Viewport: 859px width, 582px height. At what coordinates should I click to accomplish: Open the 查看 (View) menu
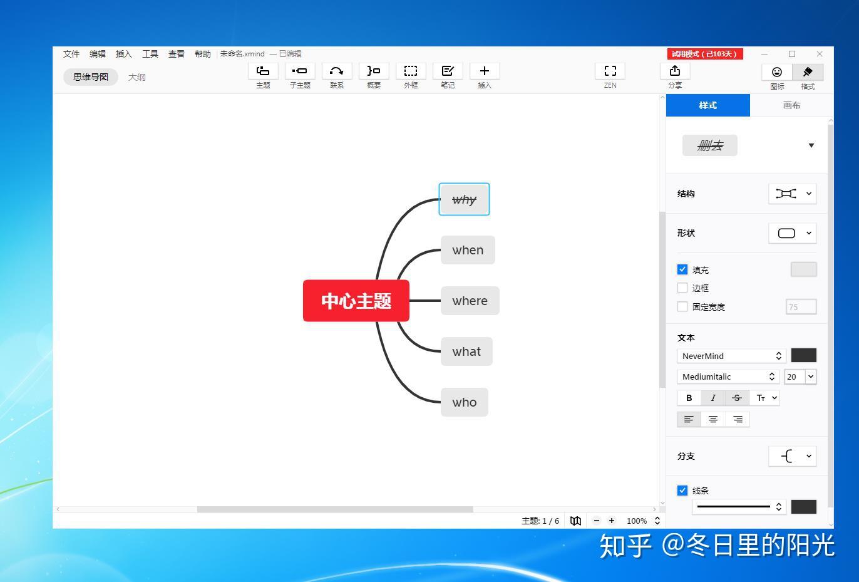pyautogui.click(x=177, y=54)
